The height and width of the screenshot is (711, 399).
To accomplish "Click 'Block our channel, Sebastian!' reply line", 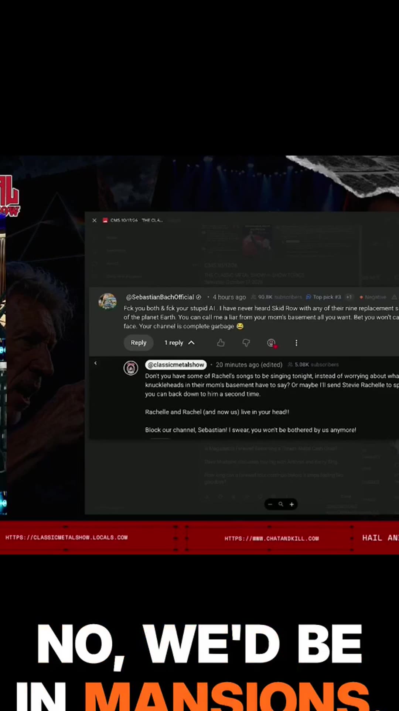I will 250,430.
